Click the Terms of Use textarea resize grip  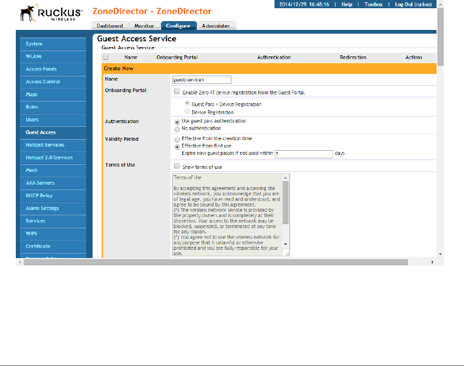click(287, 254)
